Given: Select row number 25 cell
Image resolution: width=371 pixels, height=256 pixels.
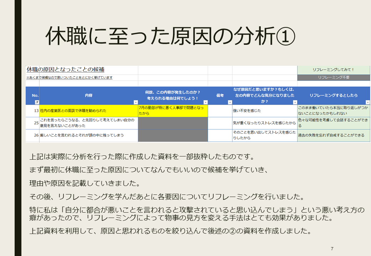Looking at the screenshot, I should point(32,123).
